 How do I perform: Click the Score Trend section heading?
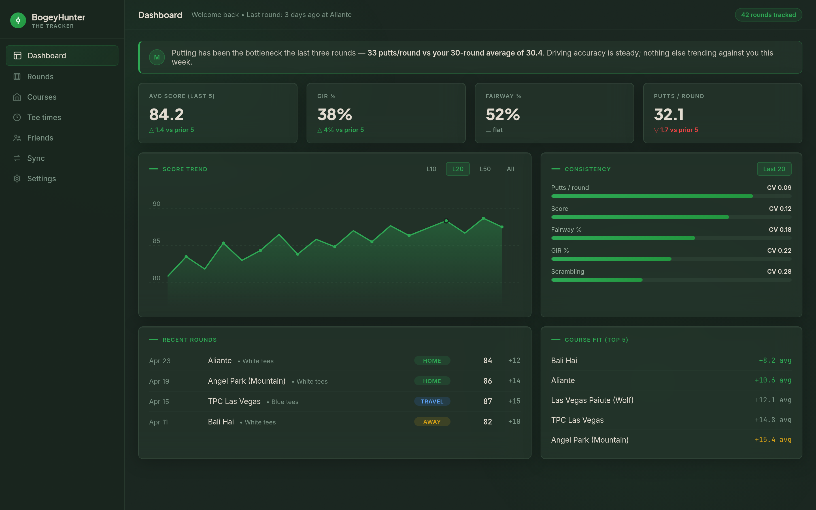pos(185,169)
